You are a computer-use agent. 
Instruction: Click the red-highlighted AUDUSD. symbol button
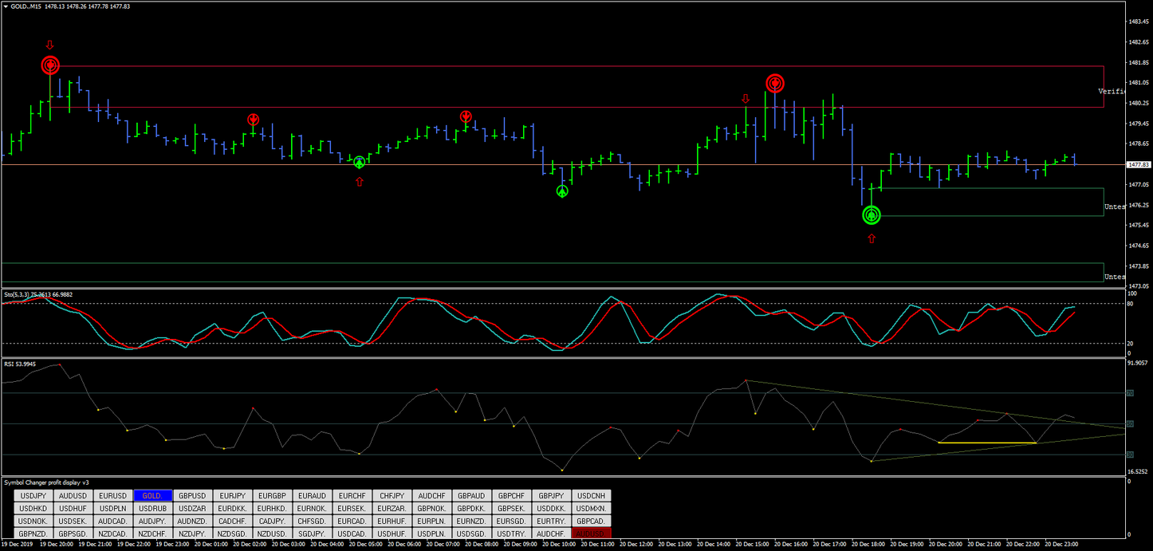591,533
